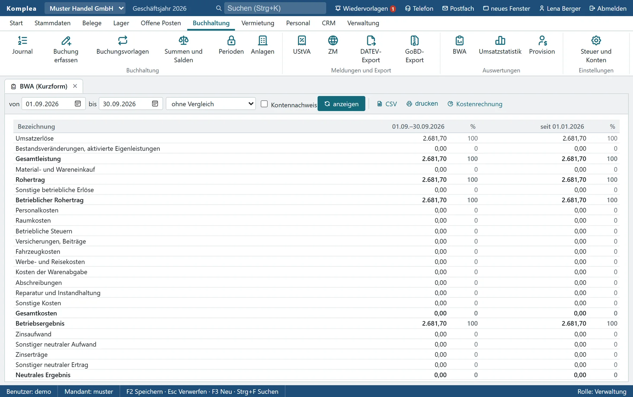Enable the Kontennachweis checkbox
This screenshot has width=633, height=397.
(x=264, y=104)
